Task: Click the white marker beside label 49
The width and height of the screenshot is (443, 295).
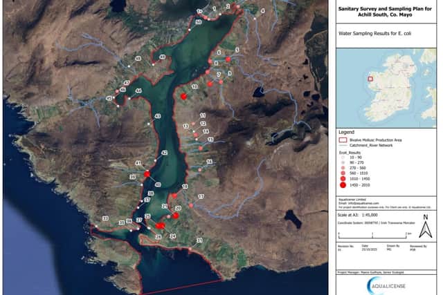Action: [153, 64]
